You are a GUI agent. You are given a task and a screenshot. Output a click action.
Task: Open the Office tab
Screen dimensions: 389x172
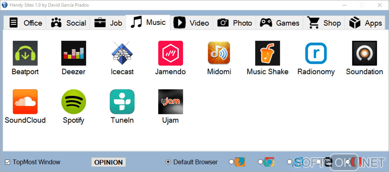coord(25,23)
